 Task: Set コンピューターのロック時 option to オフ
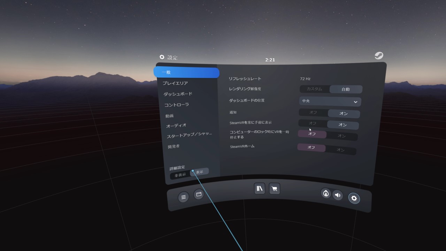pos(312,134)
